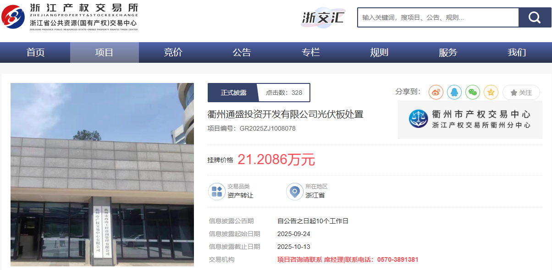
Task: Select the 项目 navigation tab
Action: tap(104, 53)
